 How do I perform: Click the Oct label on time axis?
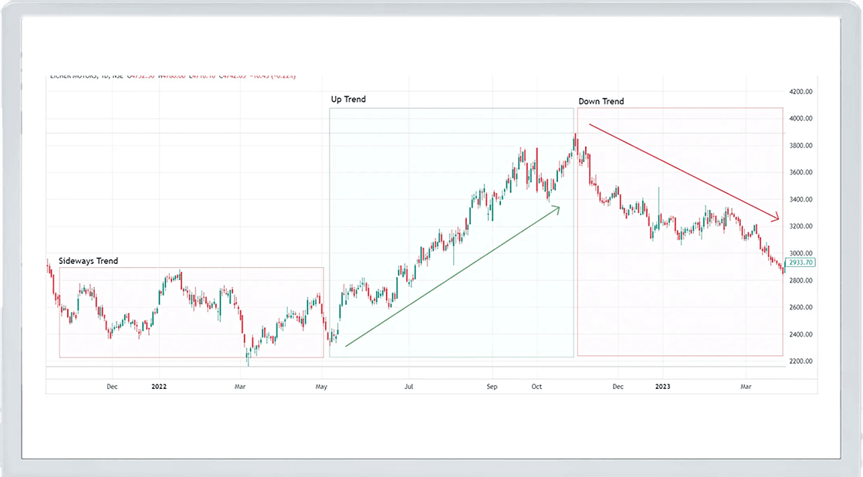pyautogui.click(x=536, y=385)
